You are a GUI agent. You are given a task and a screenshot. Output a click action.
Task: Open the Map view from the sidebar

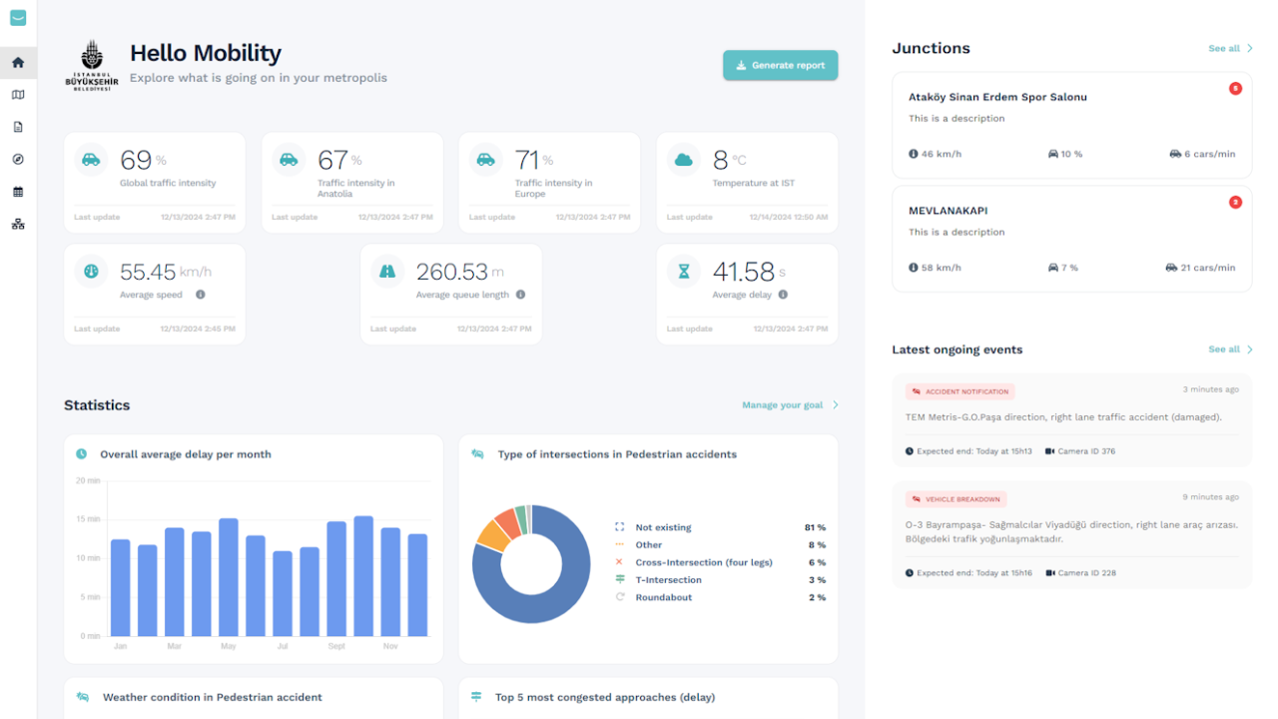18,94
